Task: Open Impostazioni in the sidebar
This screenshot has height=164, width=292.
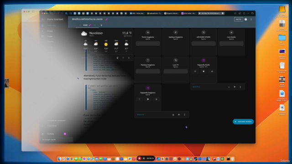Action: coord(52,126)
